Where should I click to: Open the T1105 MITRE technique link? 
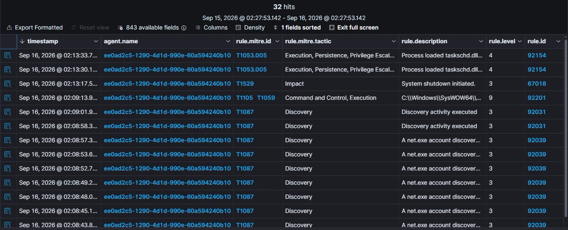pos(245,98)
